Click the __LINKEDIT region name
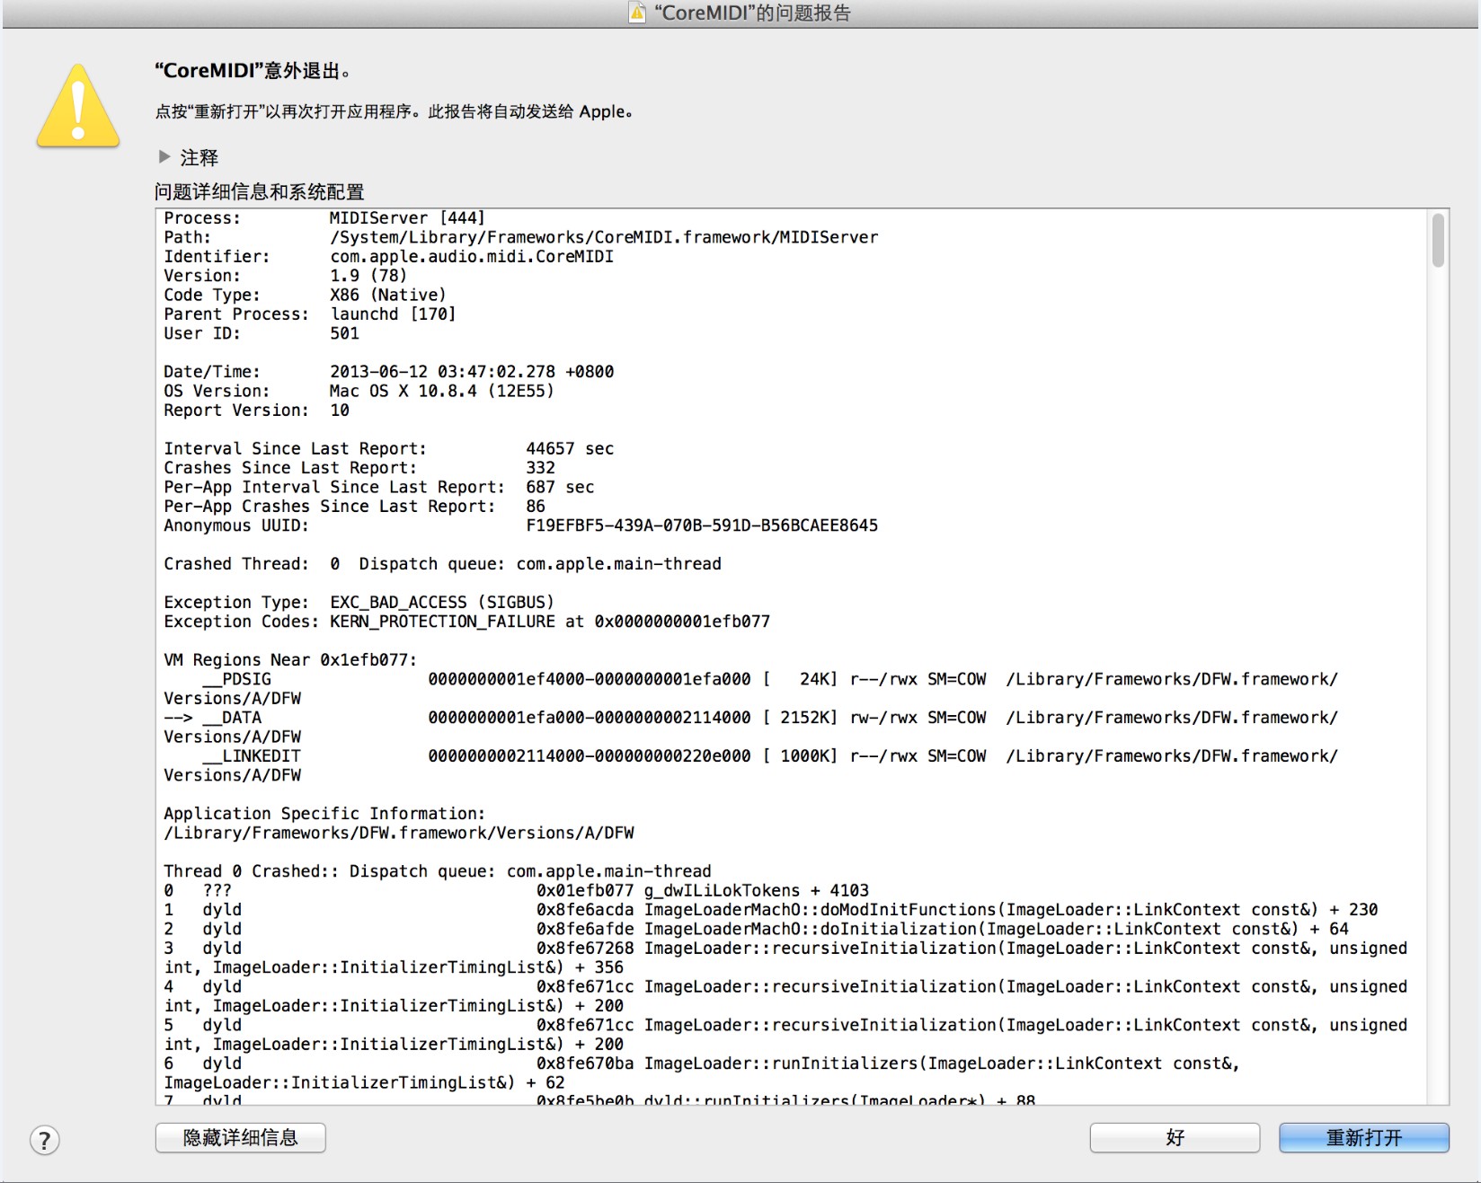 (252, 756)
